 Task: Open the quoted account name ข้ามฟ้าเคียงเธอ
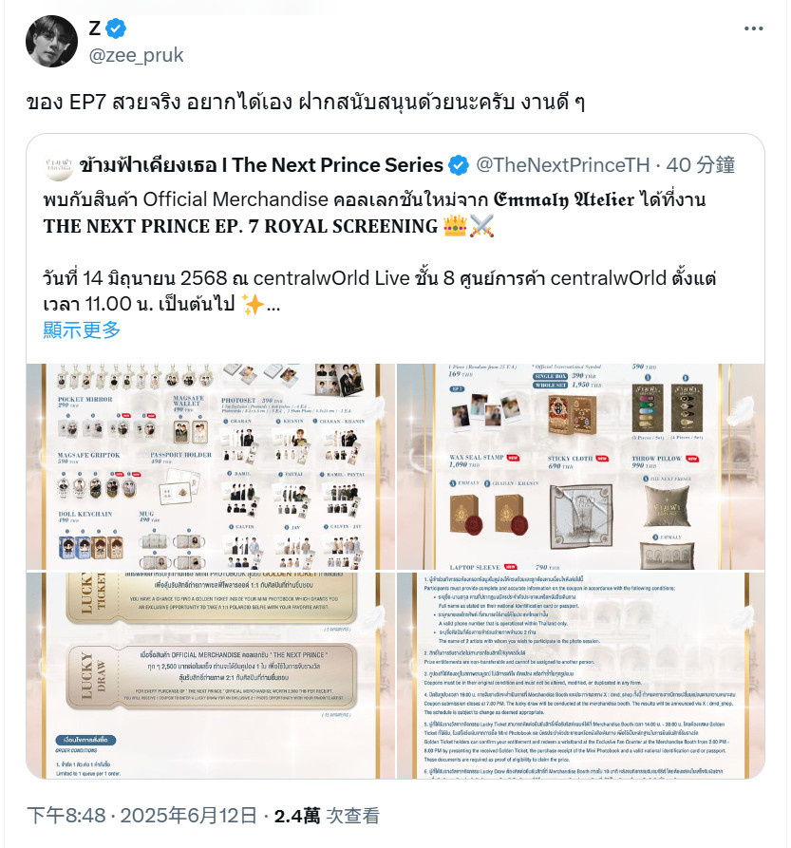point(260,165)
